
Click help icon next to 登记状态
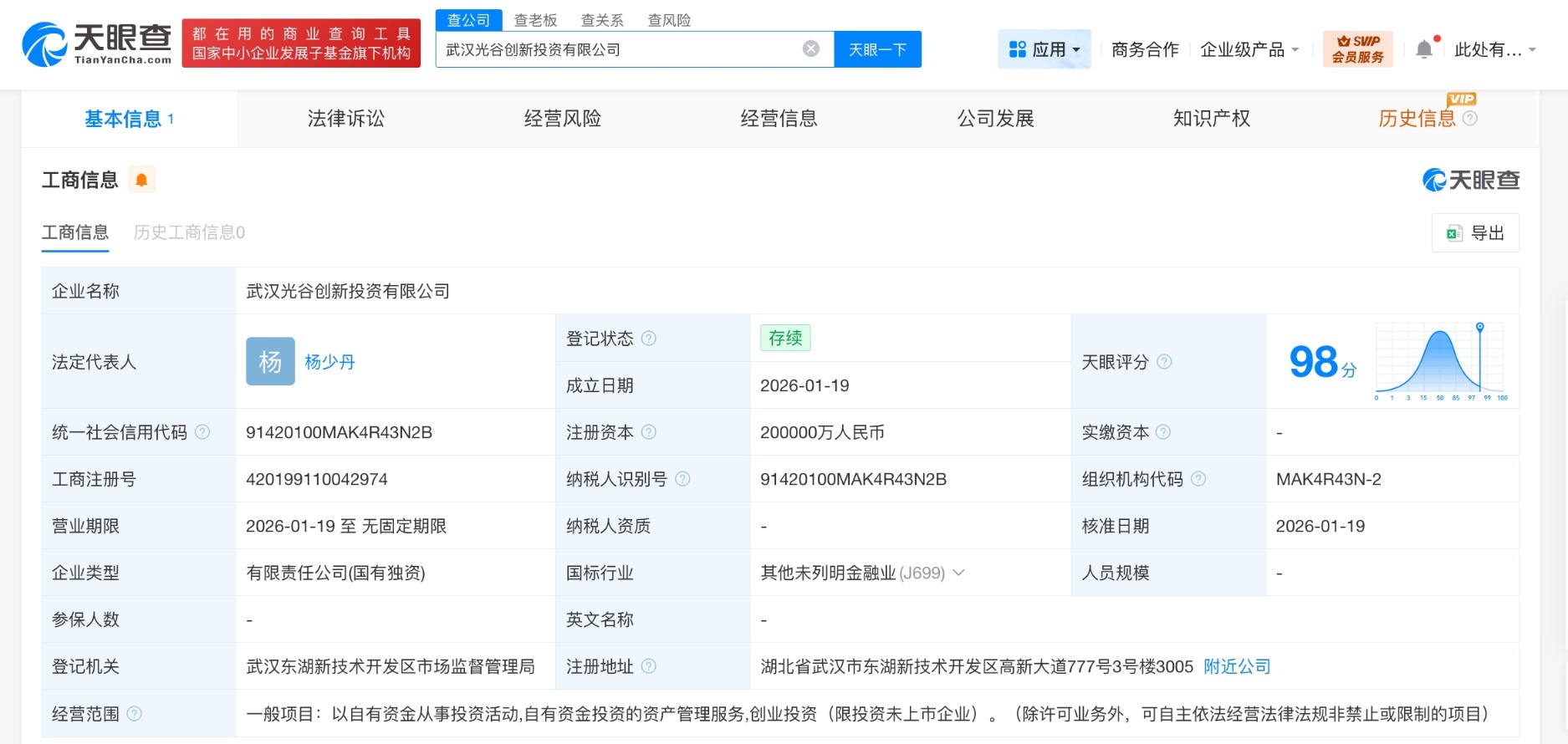648,339
